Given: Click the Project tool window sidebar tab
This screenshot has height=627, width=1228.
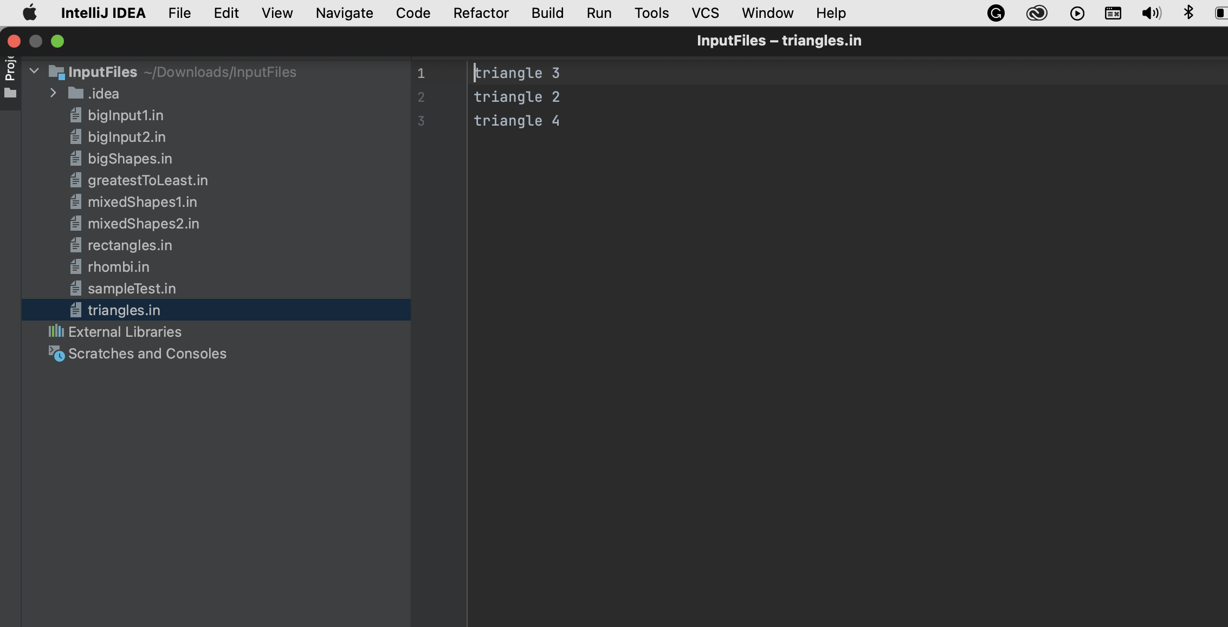Looking at the screenshot, I should pos(10,69).
